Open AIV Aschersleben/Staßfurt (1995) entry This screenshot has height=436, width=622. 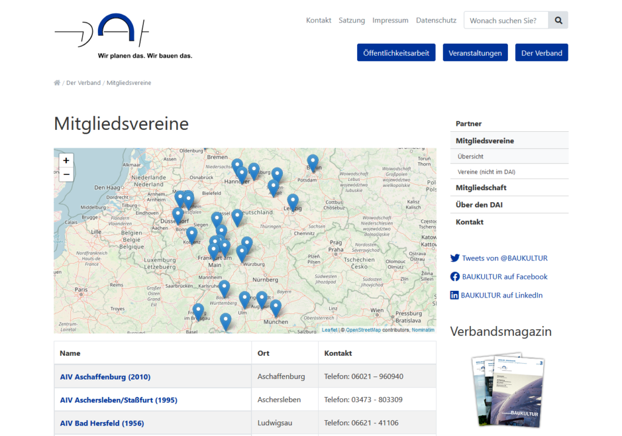(x=118, y=400)
